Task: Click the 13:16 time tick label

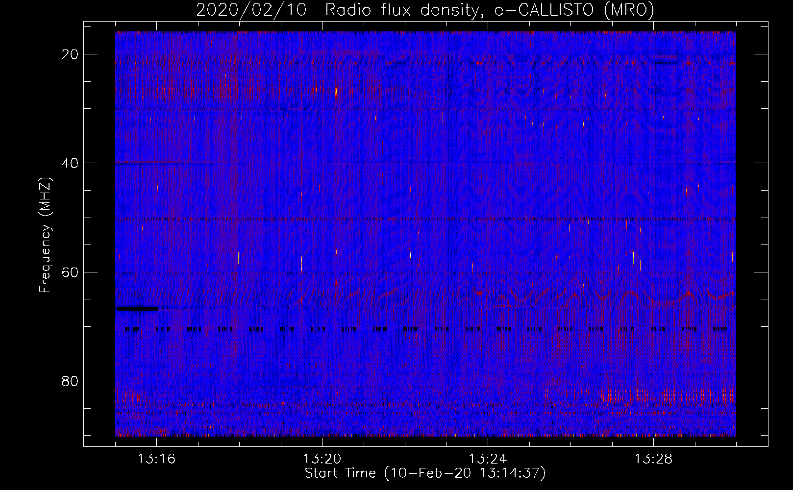Action: pos(156,459)
